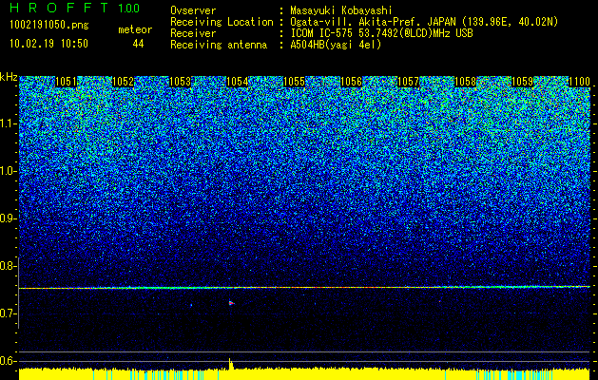This screenshot has width=598, height=380.
Task: Click the Receiver field label
Action: 193,33
